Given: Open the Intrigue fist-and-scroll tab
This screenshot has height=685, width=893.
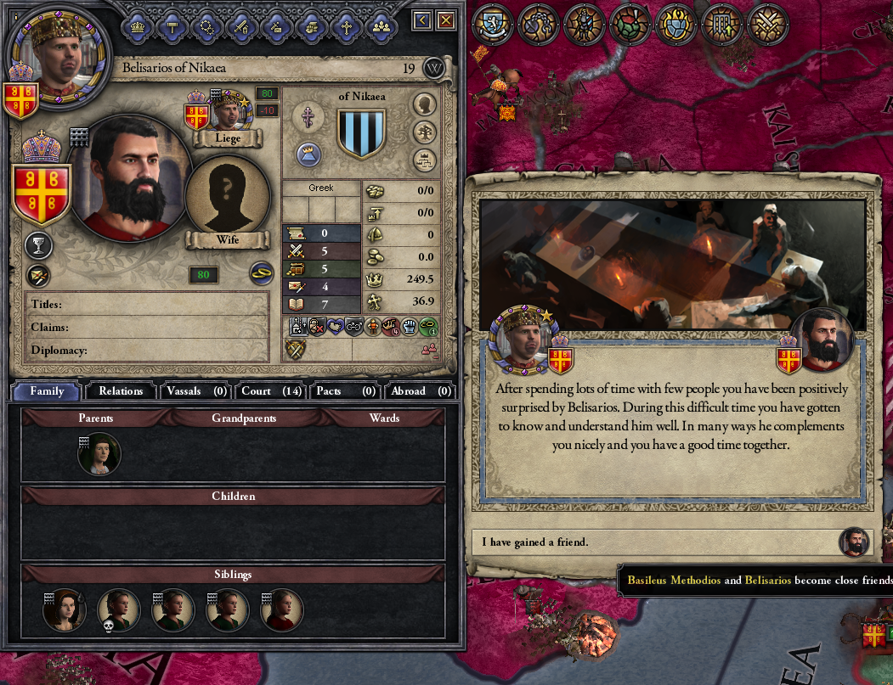Looking at the screenshot, I should tap(311, 26).
